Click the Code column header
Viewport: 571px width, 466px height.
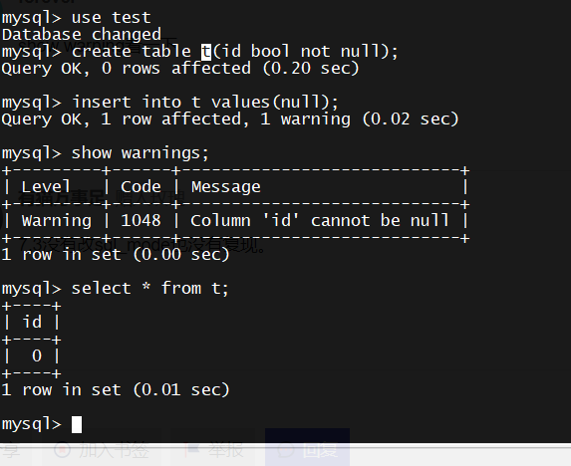[x=141, y=187]
